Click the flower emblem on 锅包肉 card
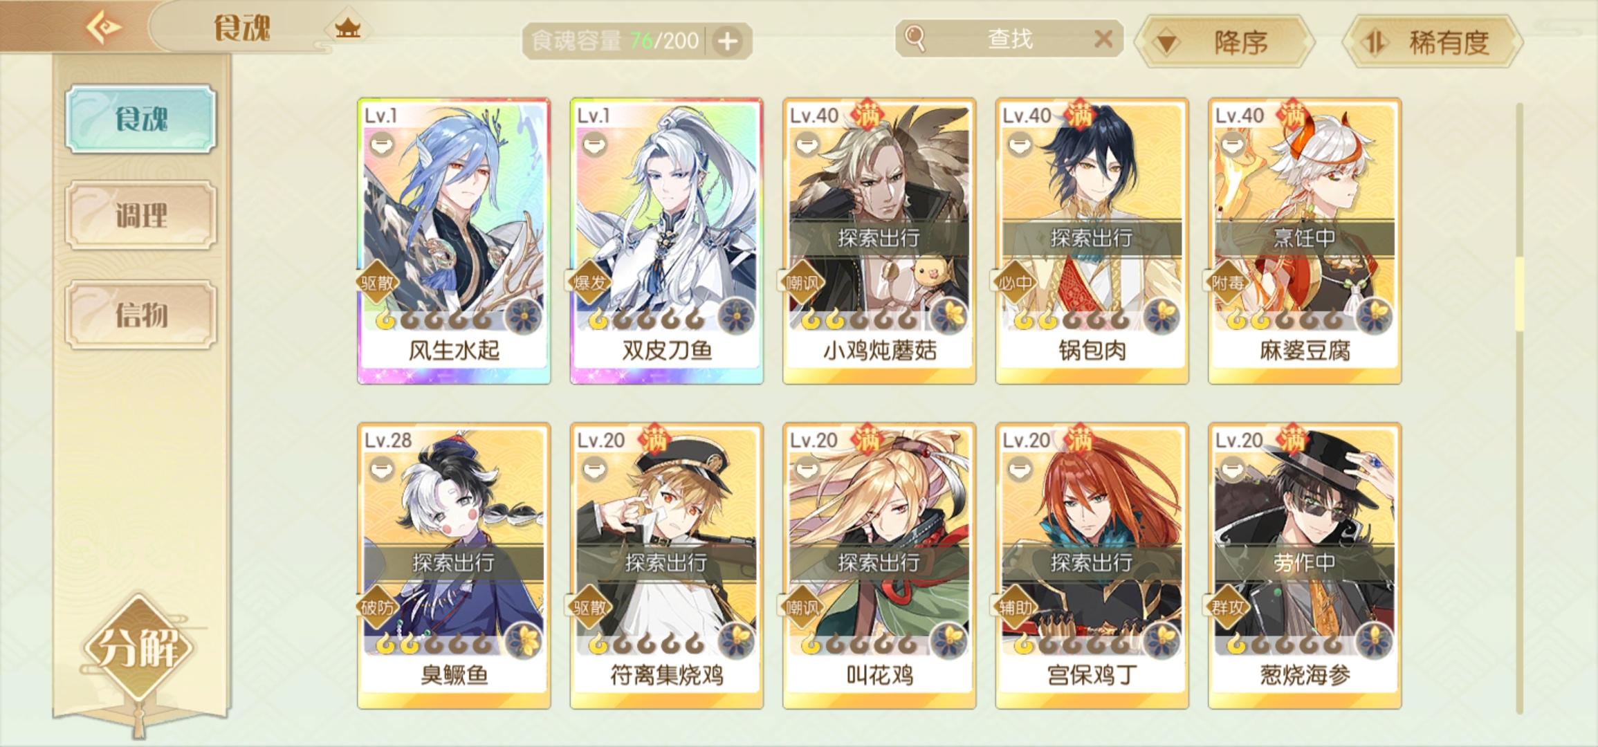This screenshot has height=747, width=1598. click(x=1161, y=317)
